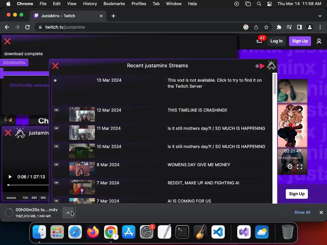Viewport: 327px width, 245px height.
Task: Click the vod icon beside 8 Mar 2024
Action: [x=56, y=165]
